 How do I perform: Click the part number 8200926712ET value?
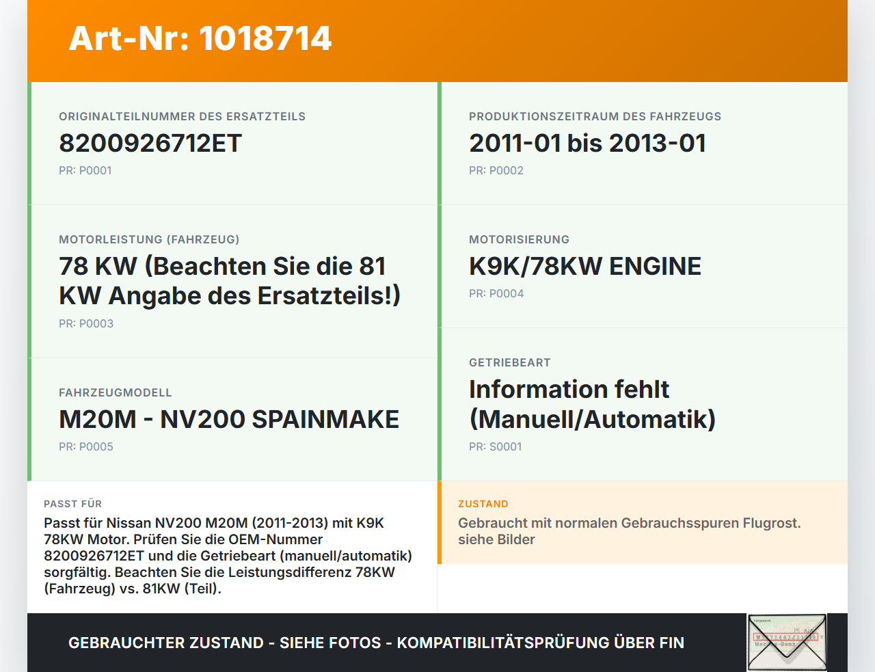click(x=150, y=143)
